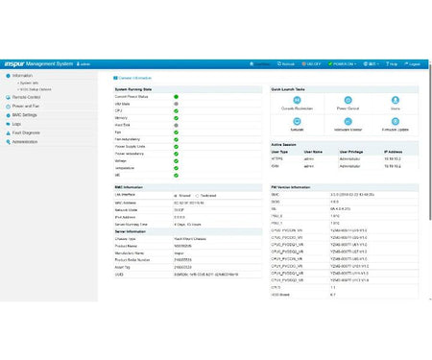
Task: Open Power Control quick launch icon
Action: point(348,100)
